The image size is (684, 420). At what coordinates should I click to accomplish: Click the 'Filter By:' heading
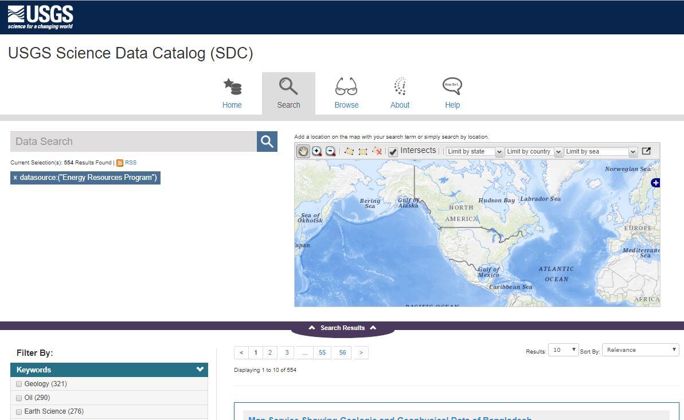34,353
